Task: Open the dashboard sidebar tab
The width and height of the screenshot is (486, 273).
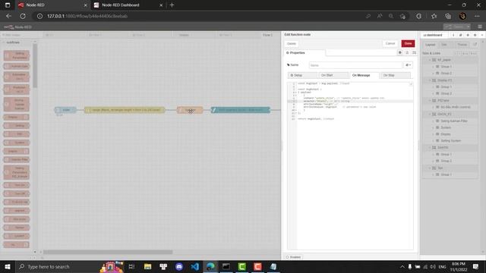Action: (434, 35)
